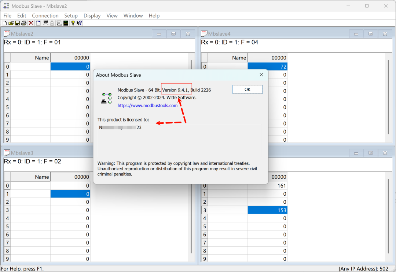The height and width of the screenshot is (272, 396).
Task: Confirm the About dialog with OK
Action: coord(247,90)
